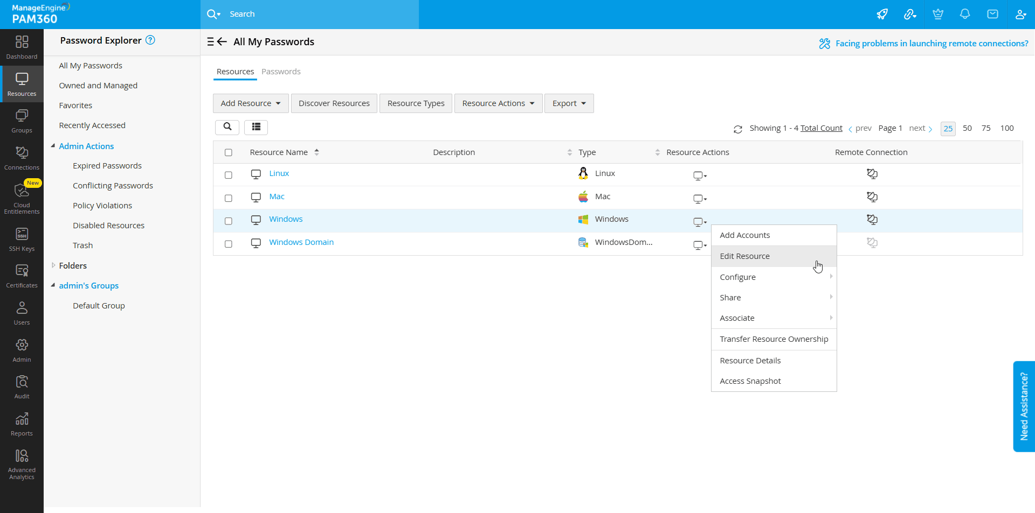The image size is (1035, 513).
Task: Choose Edit Resource from context menu
Action: tap(774, 256)
